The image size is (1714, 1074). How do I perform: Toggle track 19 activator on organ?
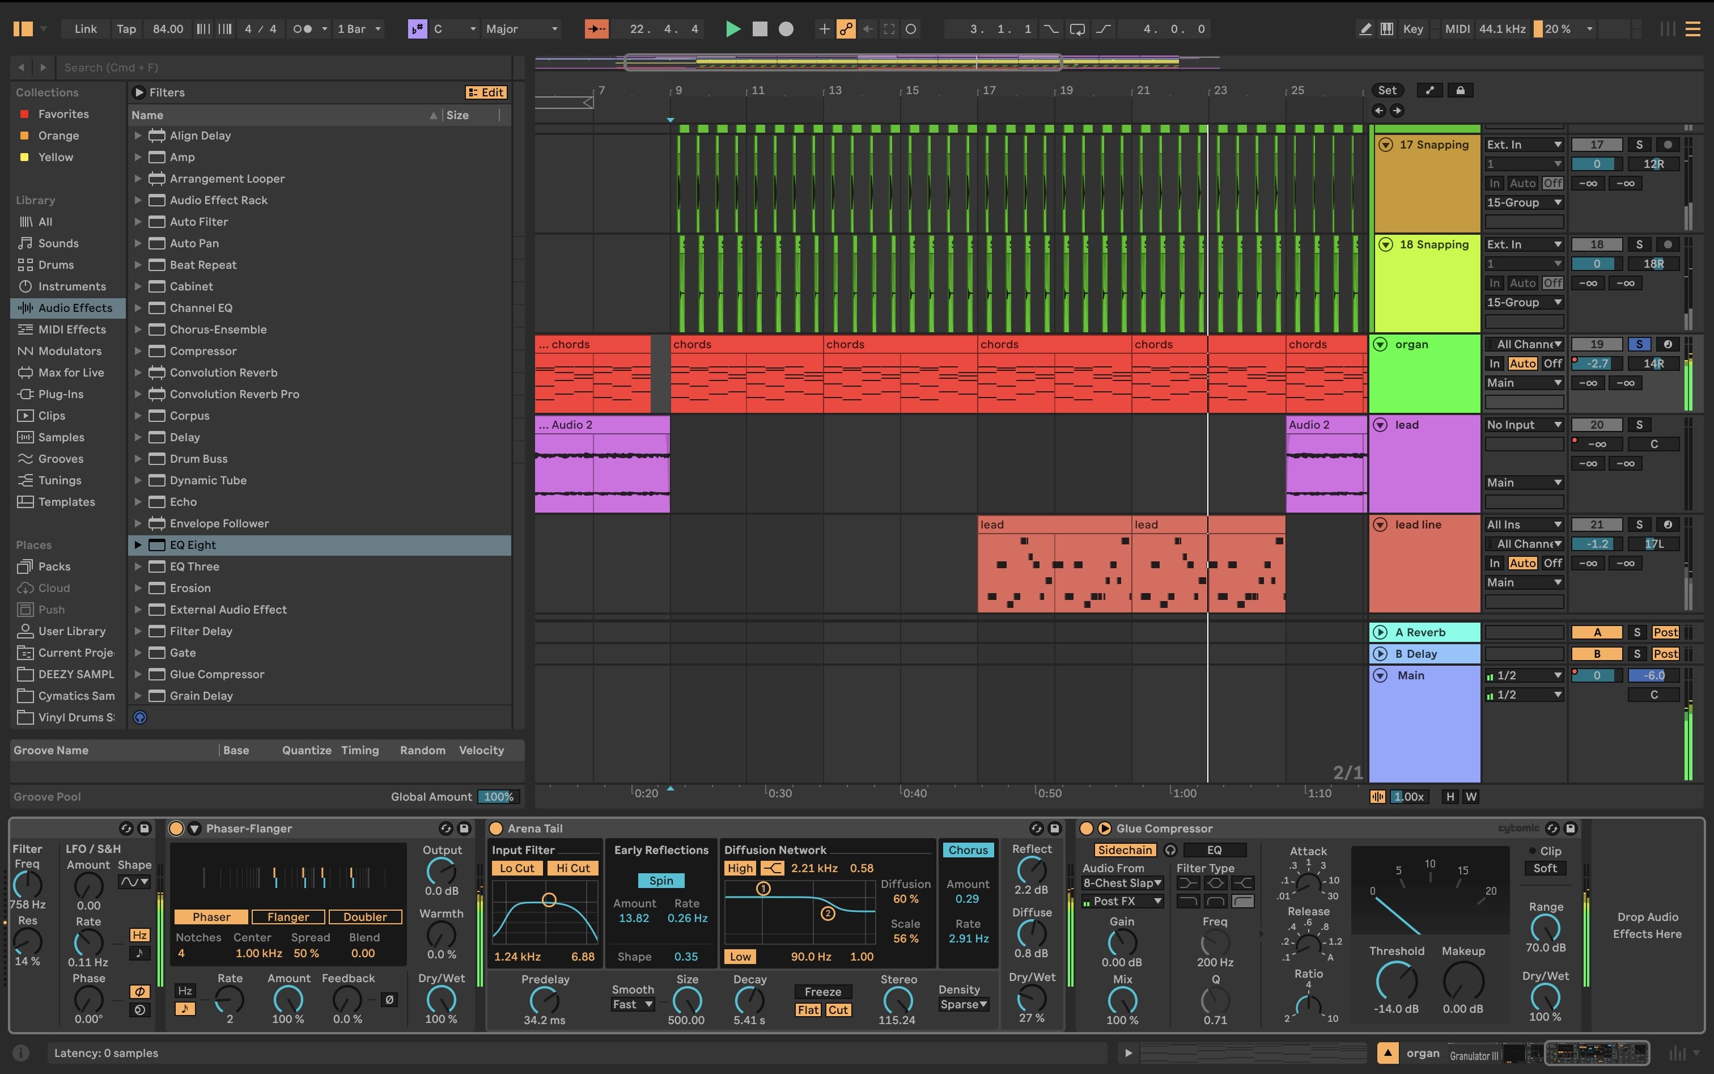click(1597, 345)
